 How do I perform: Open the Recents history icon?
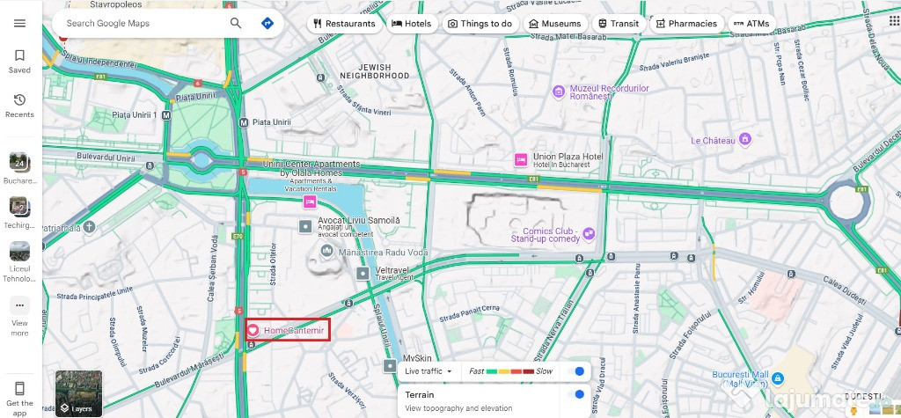19,100
